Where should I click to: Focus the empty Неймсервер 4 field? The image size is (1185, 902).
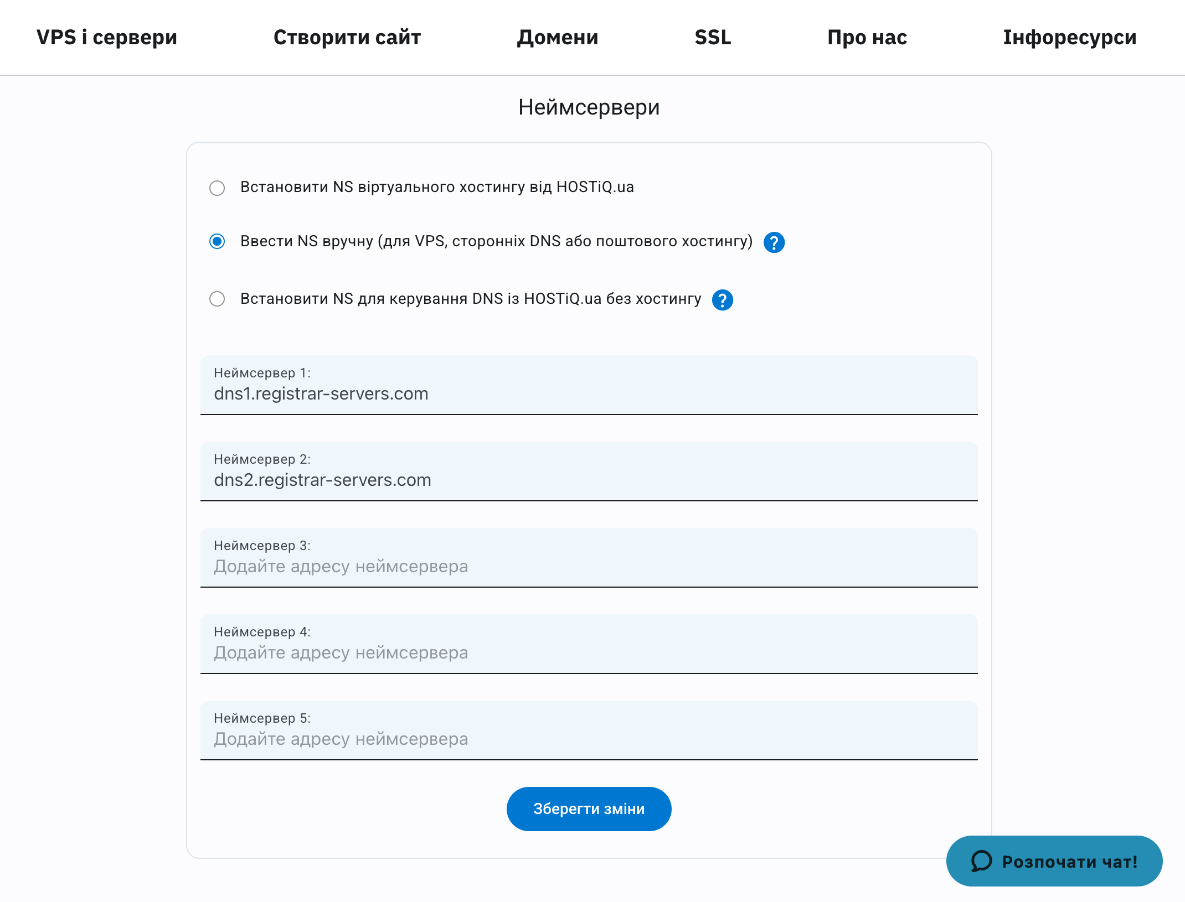pos(589,652)
